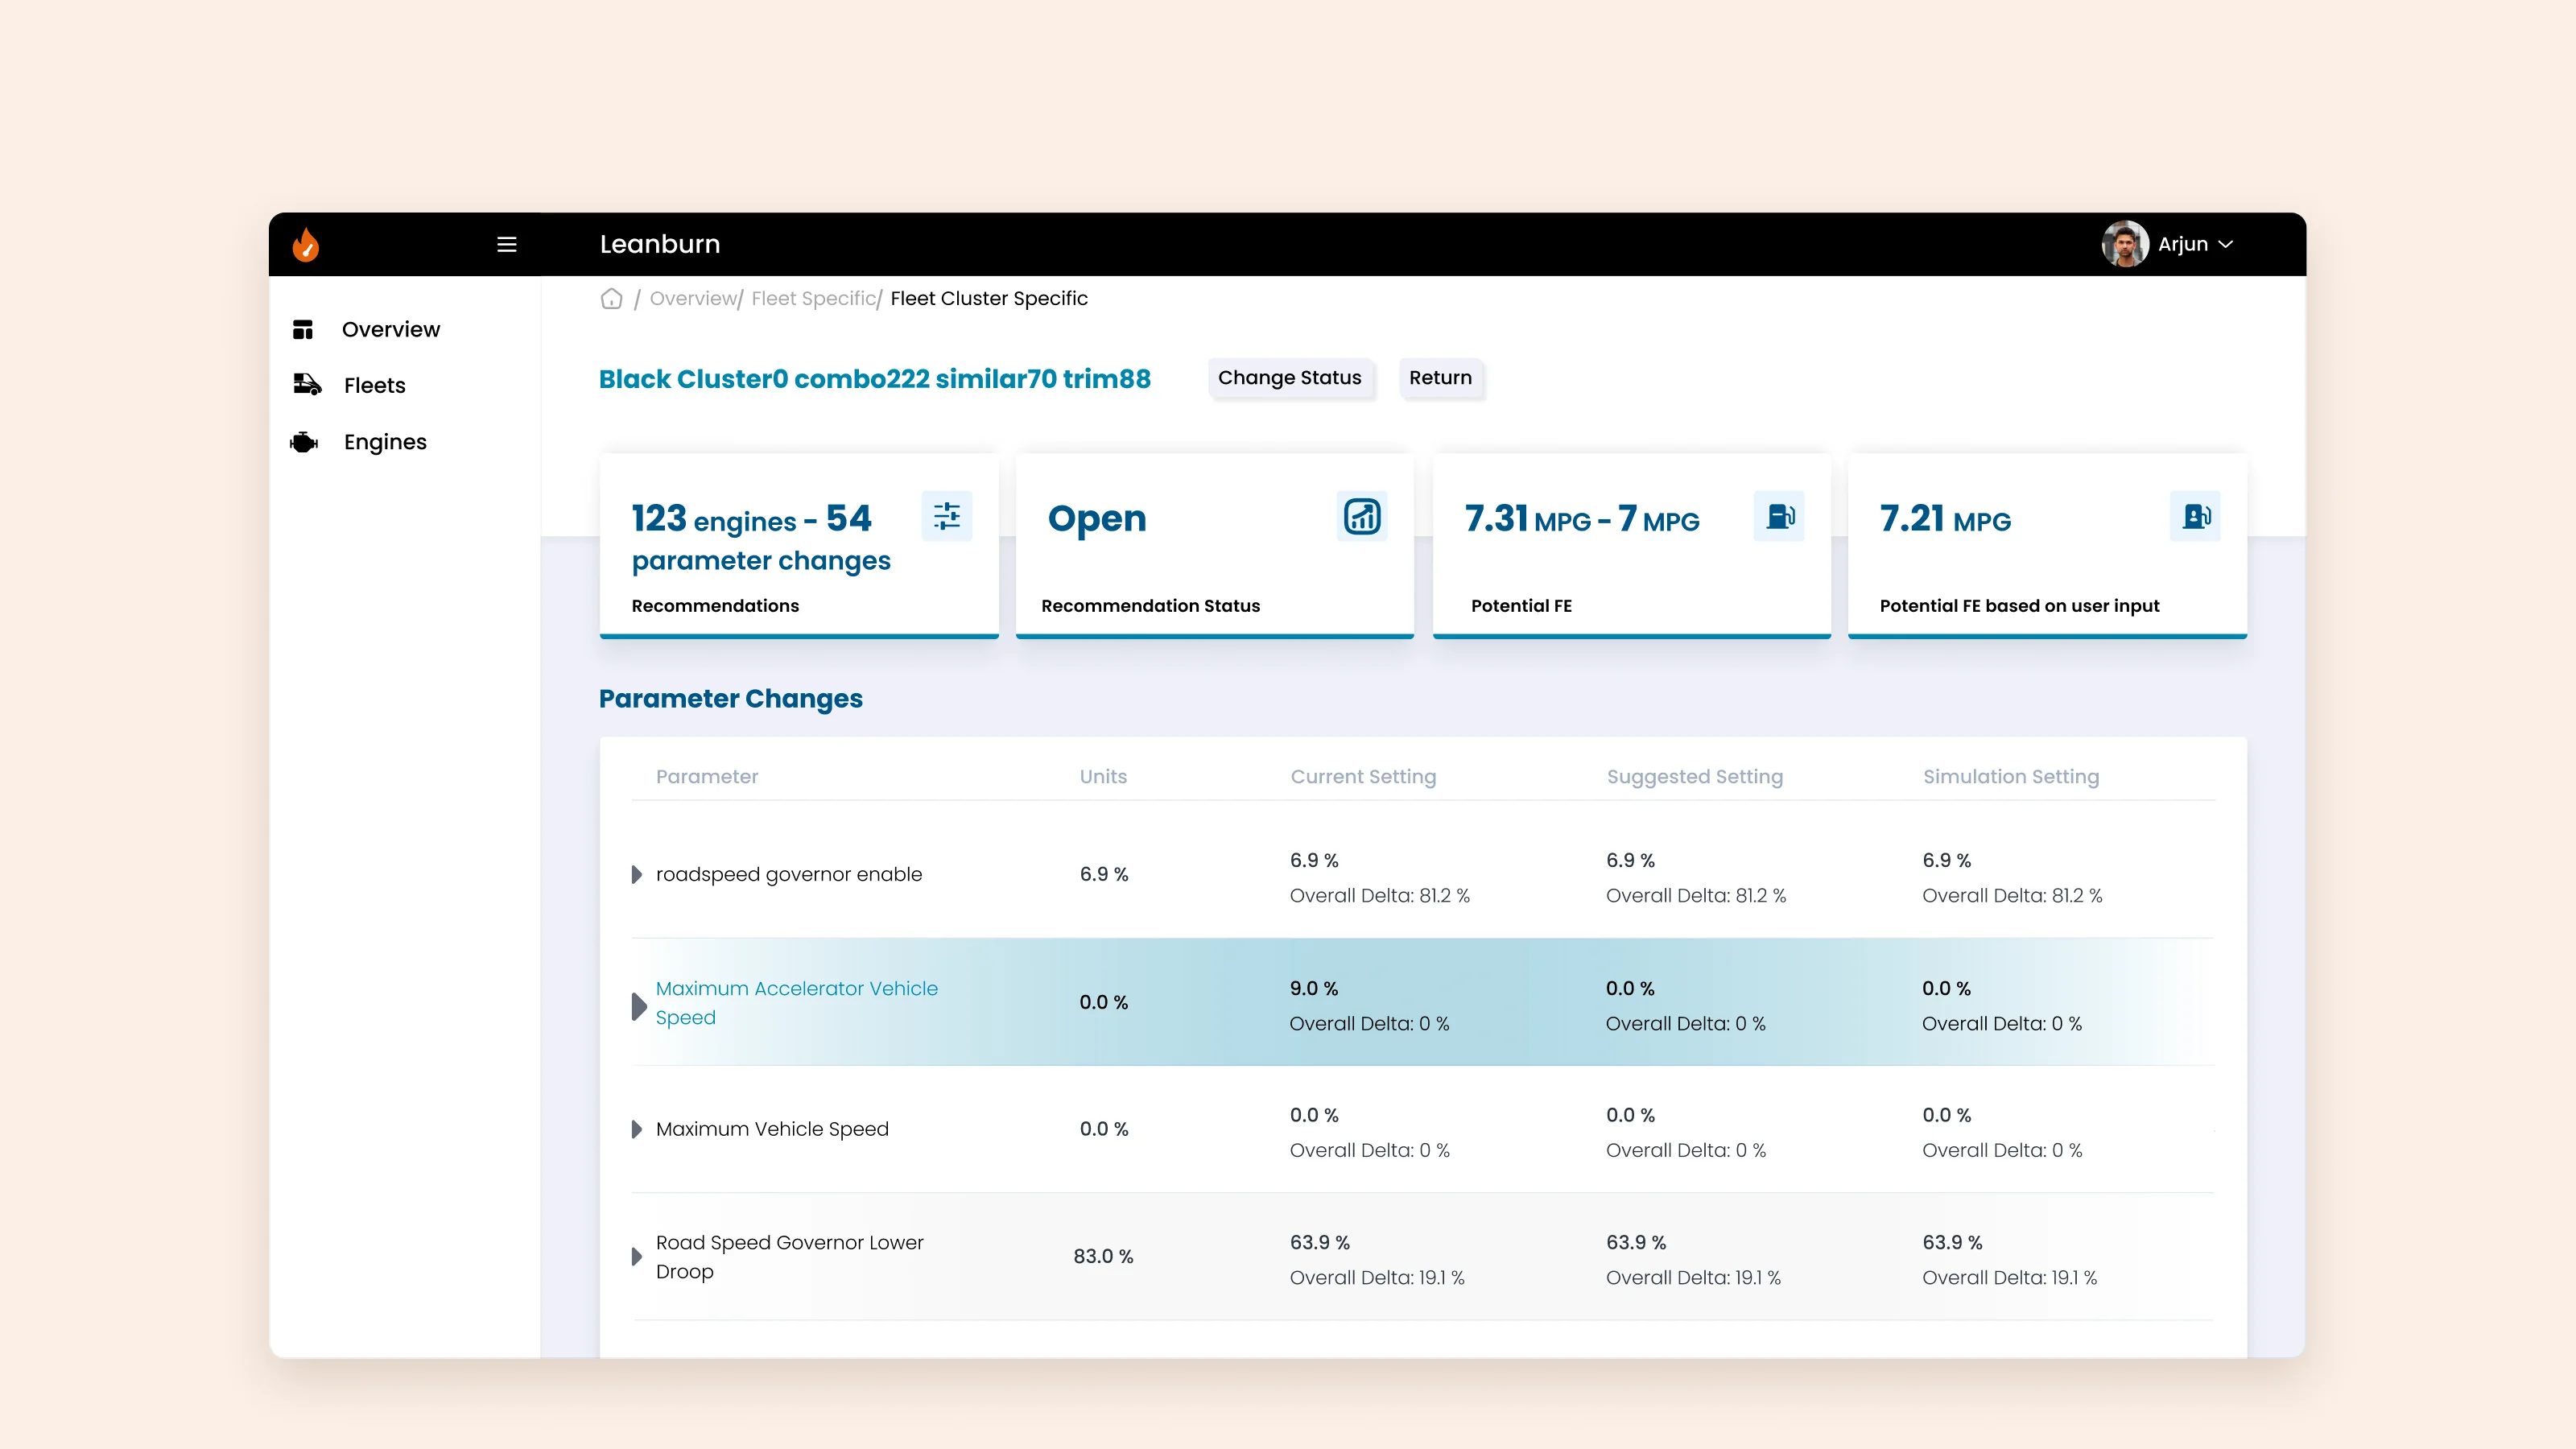Click the Return button

pyautogui.click(x=1440, y=378)
